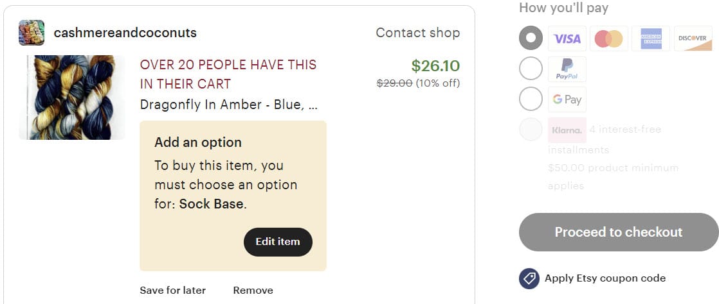Select the credit card payment radio button
Viewport: 719px width, 304px height.
coord(531,38)
